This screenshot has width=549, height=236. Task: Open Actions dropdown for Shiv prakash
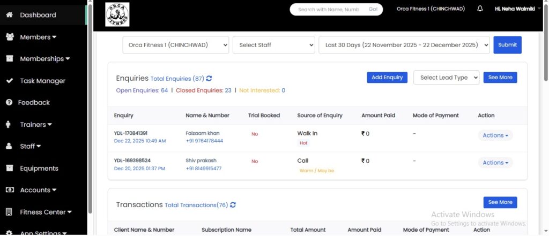495,163
